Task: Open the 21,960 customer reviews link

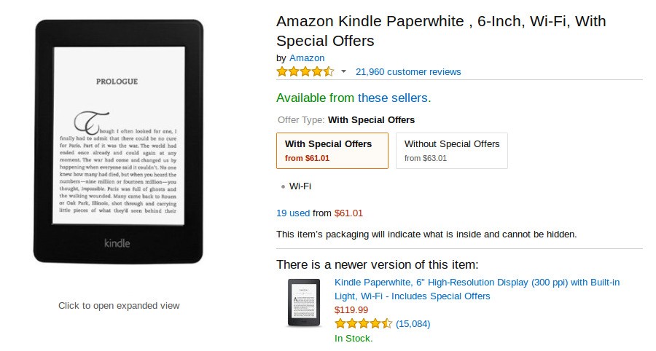Action: tap(408, 72)
